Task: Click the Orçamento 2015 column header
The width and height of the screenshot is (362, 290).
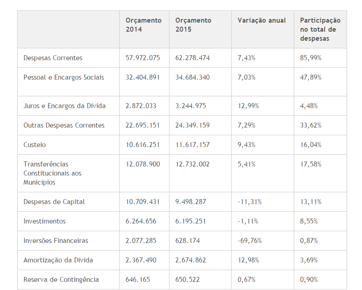Action: [x=193, y=25]
